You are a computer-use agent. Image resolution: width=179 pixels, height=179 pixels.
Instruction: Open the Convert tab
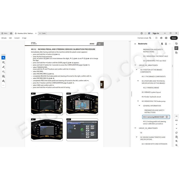tap(17, 38)
